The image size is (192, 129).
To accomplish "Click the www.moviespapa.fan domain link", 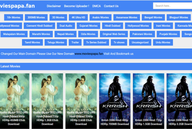I will 89,54.
